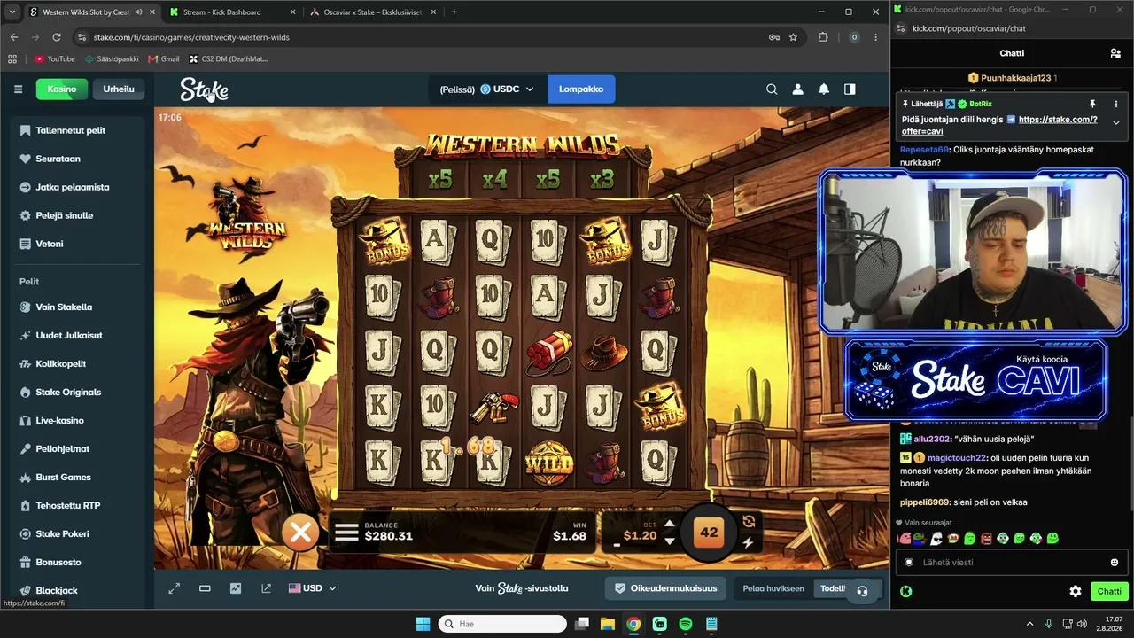Open the notifications bell on Stake

tap(824, 89)
